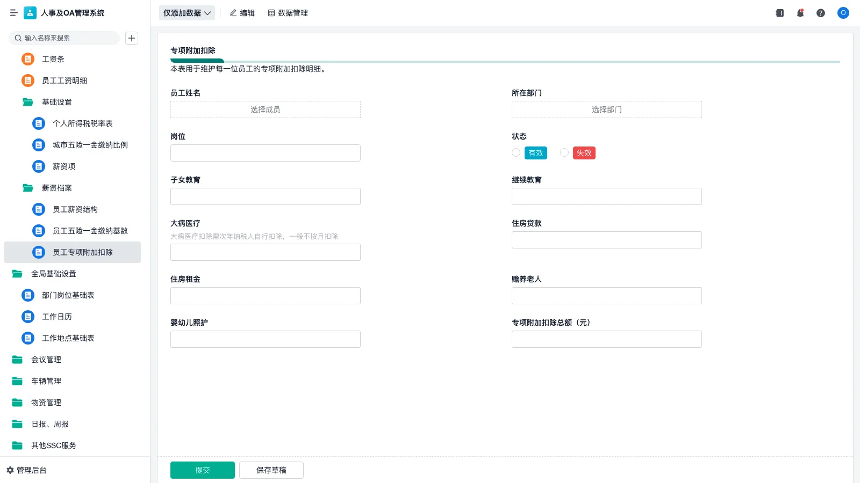Toggle the sidebar collapse hamburger icon
This screenshot has height=483, width=860.
click(x=13, y=13)
